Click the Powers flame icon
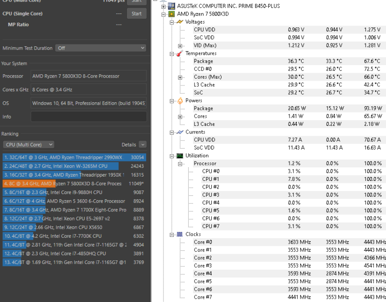This screenshot has height=302, width=386. coord(180,101)
